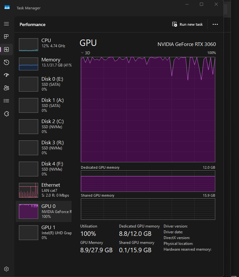The image size is (239, 277).
Task: Click the Performance tab title
Action: click(x=32, y=24)
